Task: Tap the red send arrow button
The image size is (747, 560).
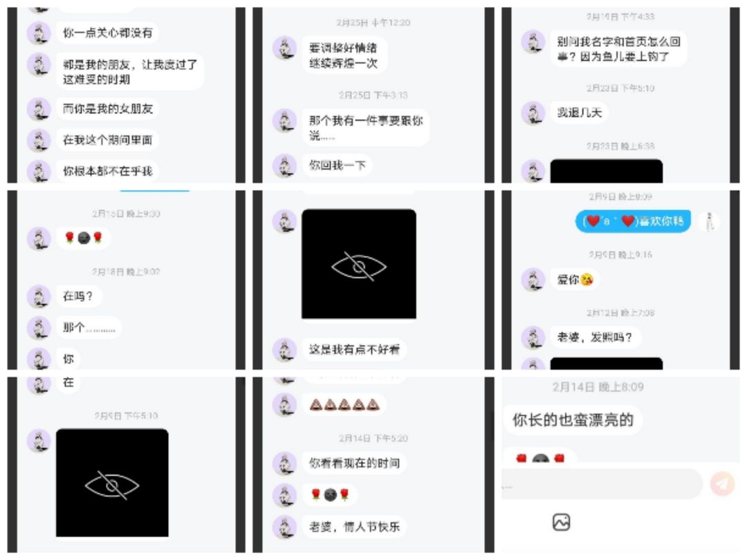Action: tap(722, 484)
